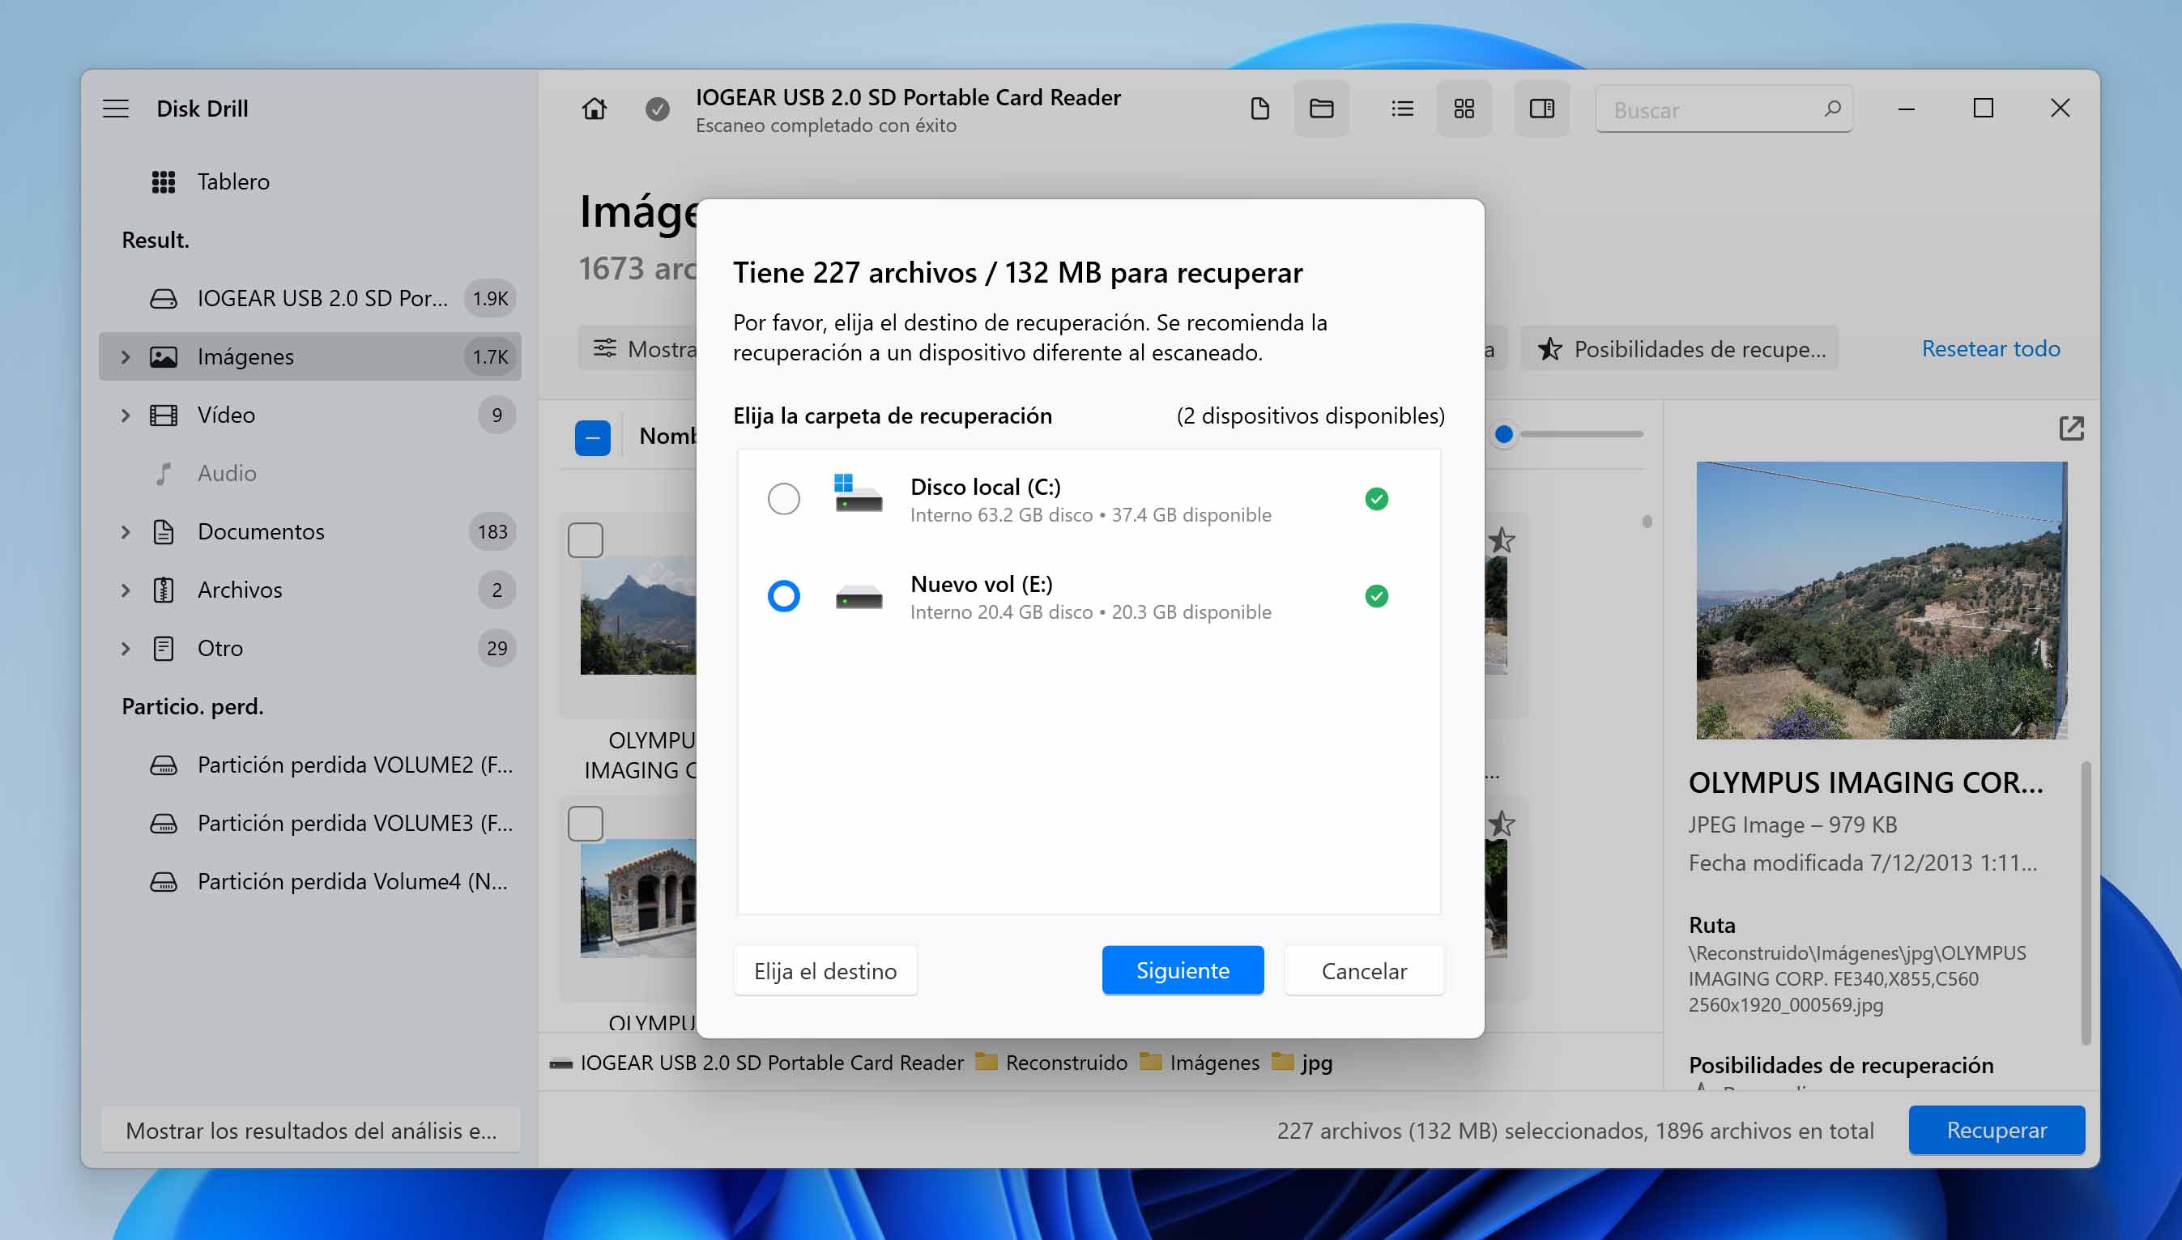This screenshot has height=1240, width=2182.
Task: Click the Buscar search field
Action: click(1724, 109)
